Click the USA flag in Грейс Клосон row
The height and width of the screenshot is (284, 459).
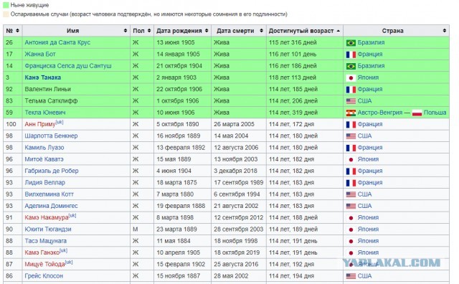[x=351, y=276]
